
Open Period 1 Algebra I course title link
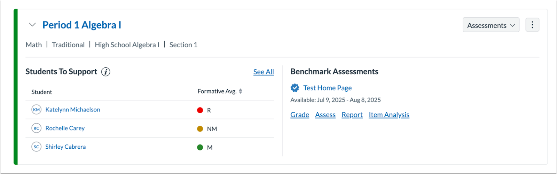click(x=82, y=25)
